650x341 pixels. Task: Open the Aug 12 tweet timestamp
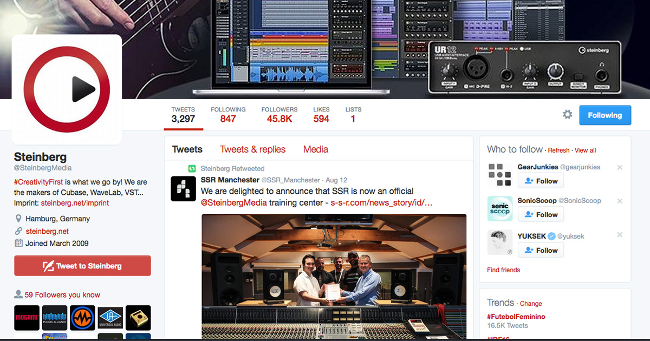coord(337,180)
